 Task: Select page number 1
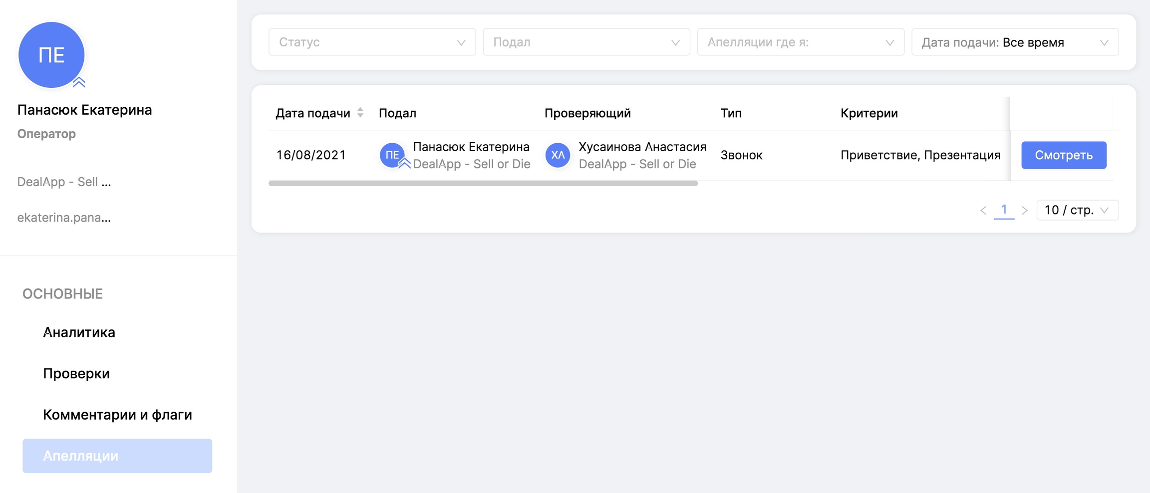pos(1004,210)
